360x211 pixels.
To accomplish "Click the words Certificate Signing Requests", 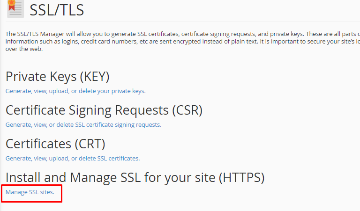I will click(87, 110).
